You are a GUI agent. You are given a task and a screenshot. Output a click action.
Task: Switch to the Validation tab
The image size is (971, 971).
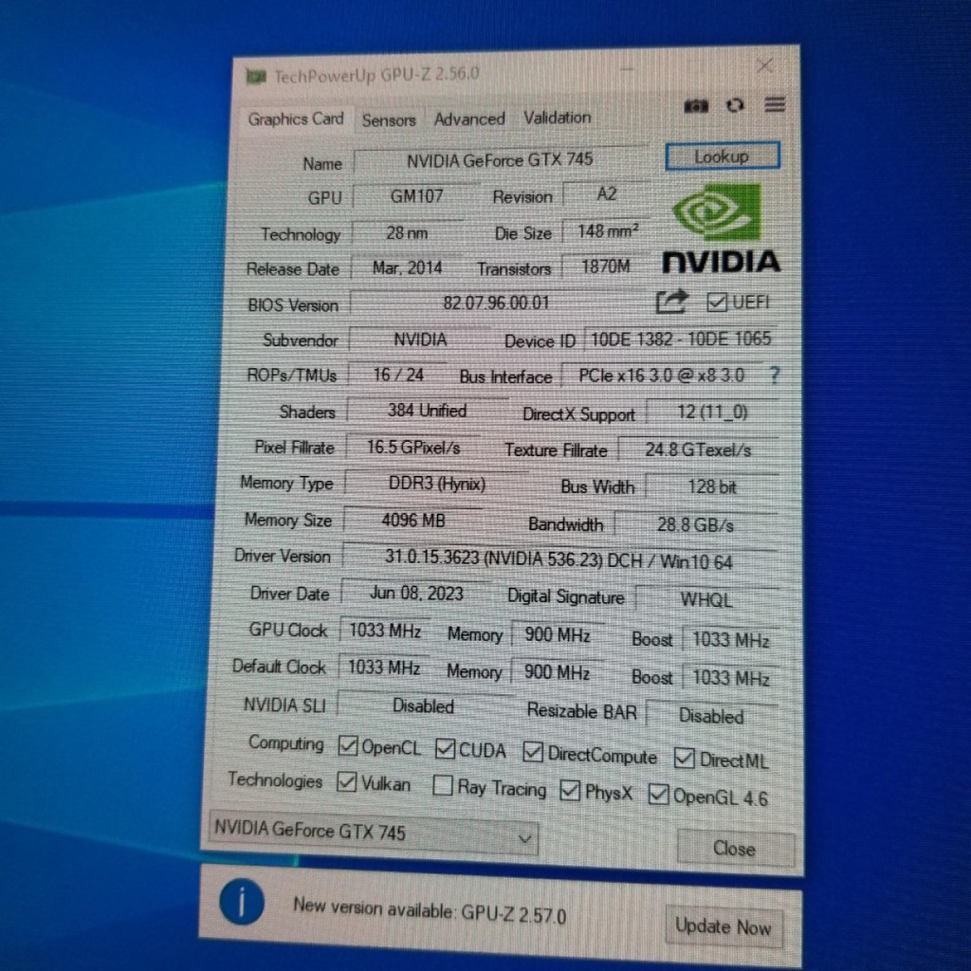pyautogui.click(x=557, y=118)
